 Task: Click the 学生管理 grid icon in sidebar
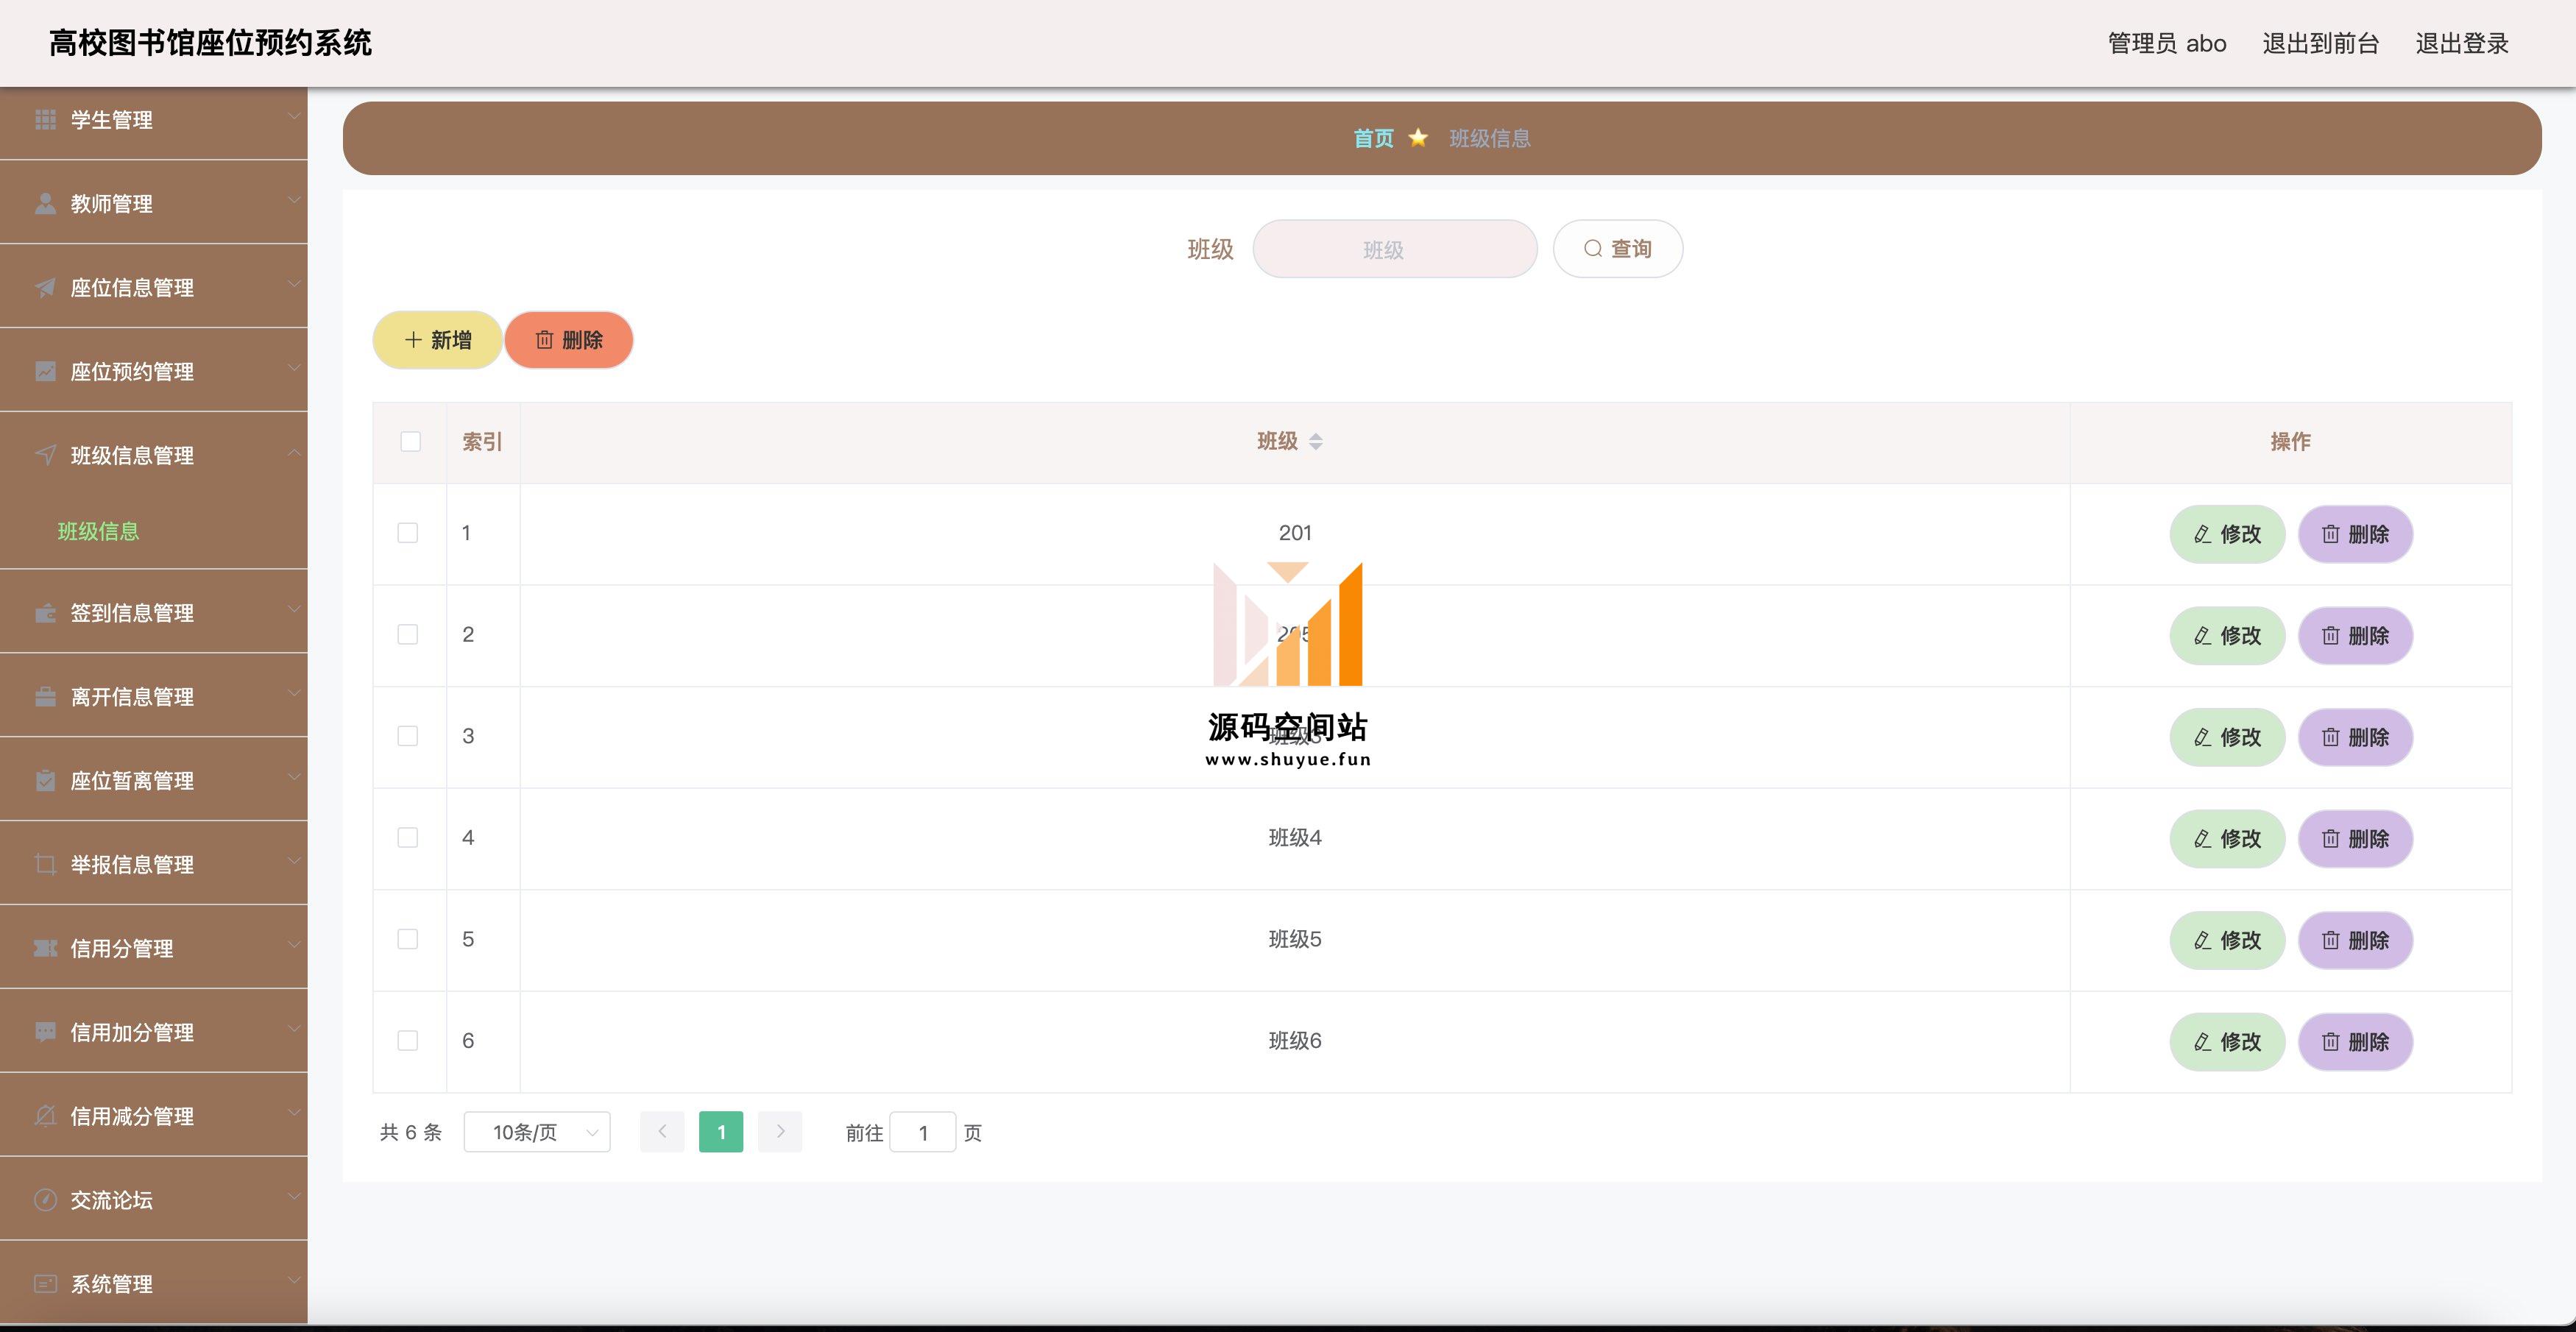pos(45,120)
